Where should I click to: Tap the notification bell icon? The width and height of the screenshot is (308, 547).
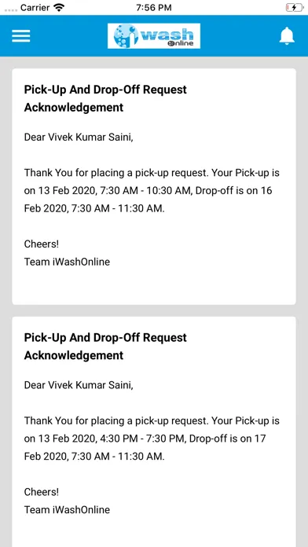click(x=287, y=35)
